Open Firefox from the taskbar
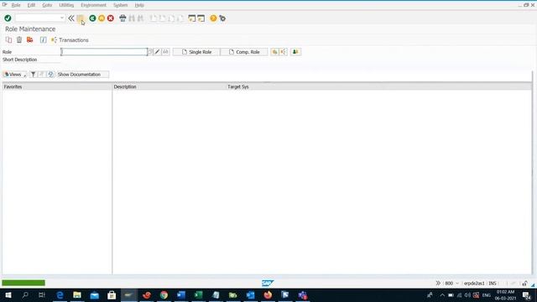Viewport: 537px width, 302px height. [x=268, y=294]
